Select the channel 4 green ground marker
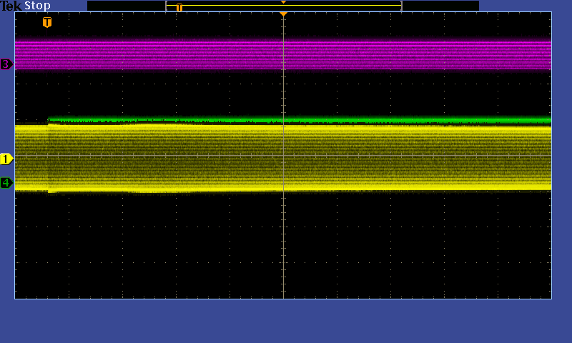The image size is (572, 343). [6, 183]
